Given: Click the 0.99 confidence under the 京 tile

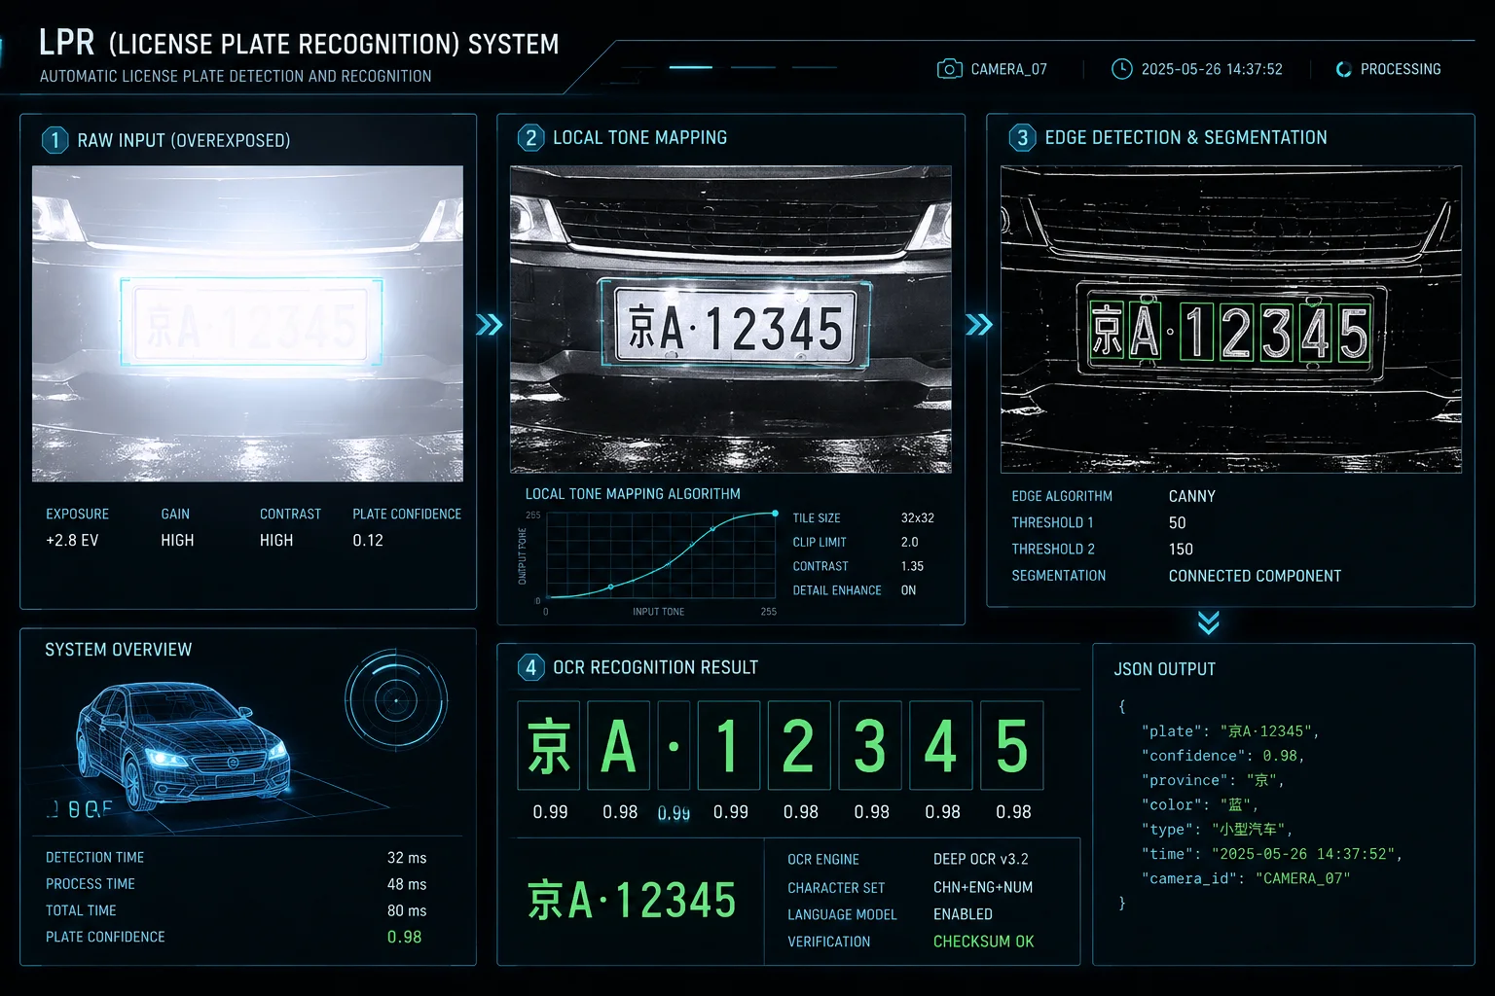Looking at the screenshot, I should (550, 812).
